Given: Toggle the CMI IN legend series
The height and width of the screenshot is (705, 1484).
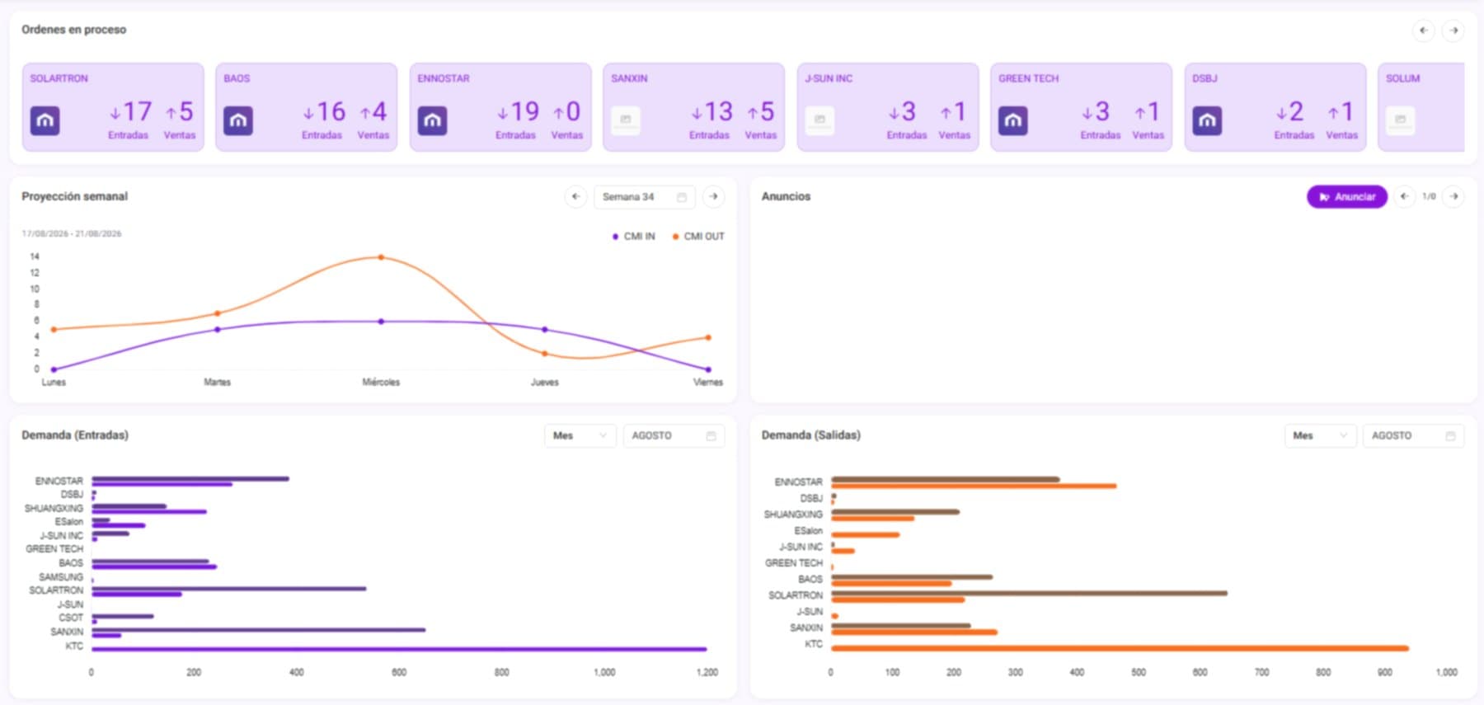Looking at the screenshot, I should pos(633,237).
